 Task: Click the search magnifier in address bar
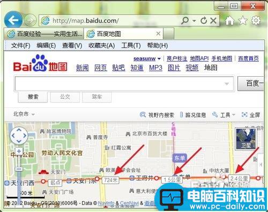(185, 20)
